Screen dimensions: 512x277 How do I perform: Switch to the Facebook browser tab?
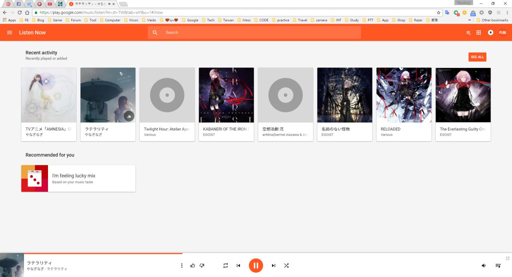[x=19, y=4]
